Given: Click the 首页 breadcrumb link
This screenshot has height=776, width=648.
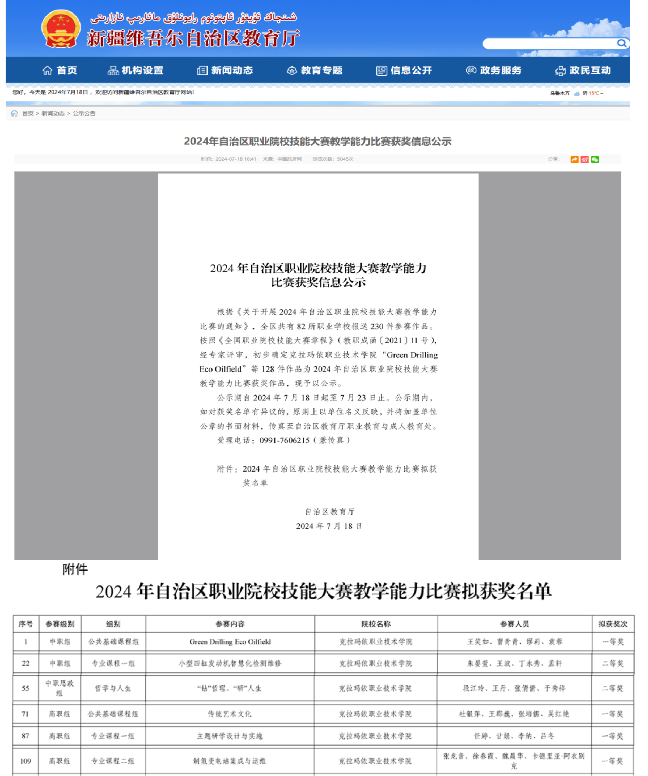Looking at the screenshot, I should tap(28, 113).
